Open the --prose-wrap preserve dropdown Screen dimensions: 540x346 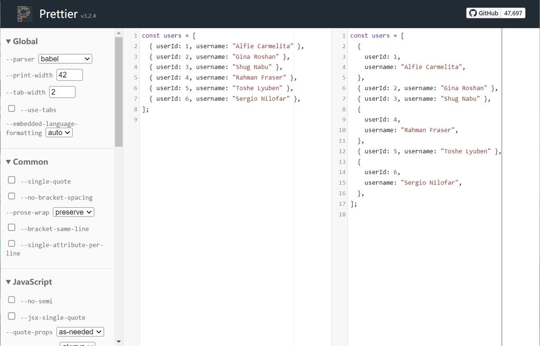[x=73, y=212]
